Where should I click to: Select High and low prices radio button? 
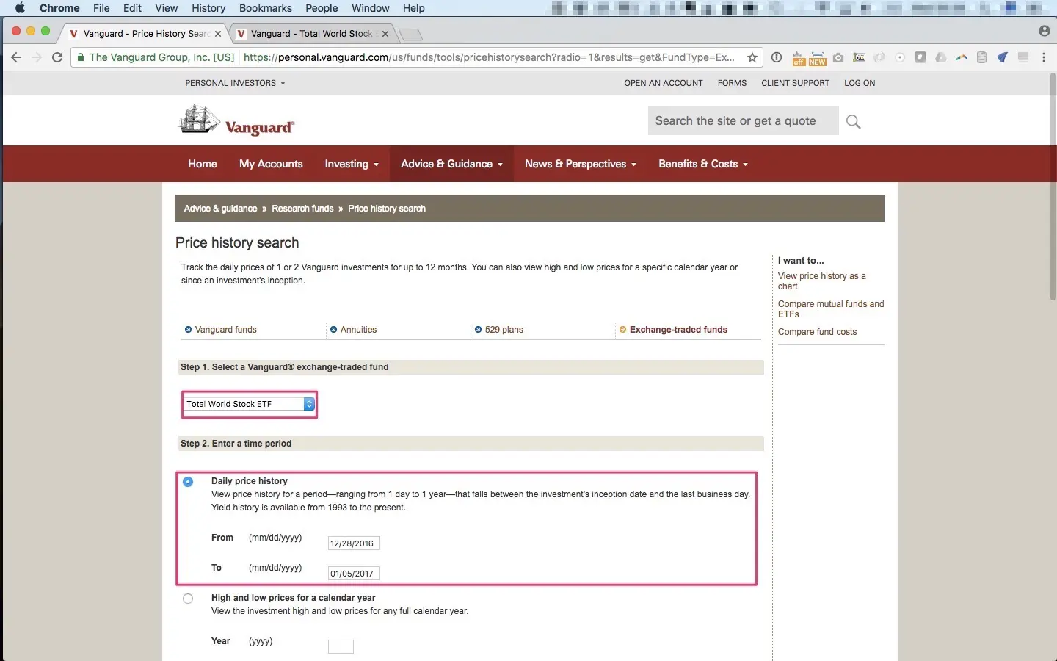coord(188,599)
